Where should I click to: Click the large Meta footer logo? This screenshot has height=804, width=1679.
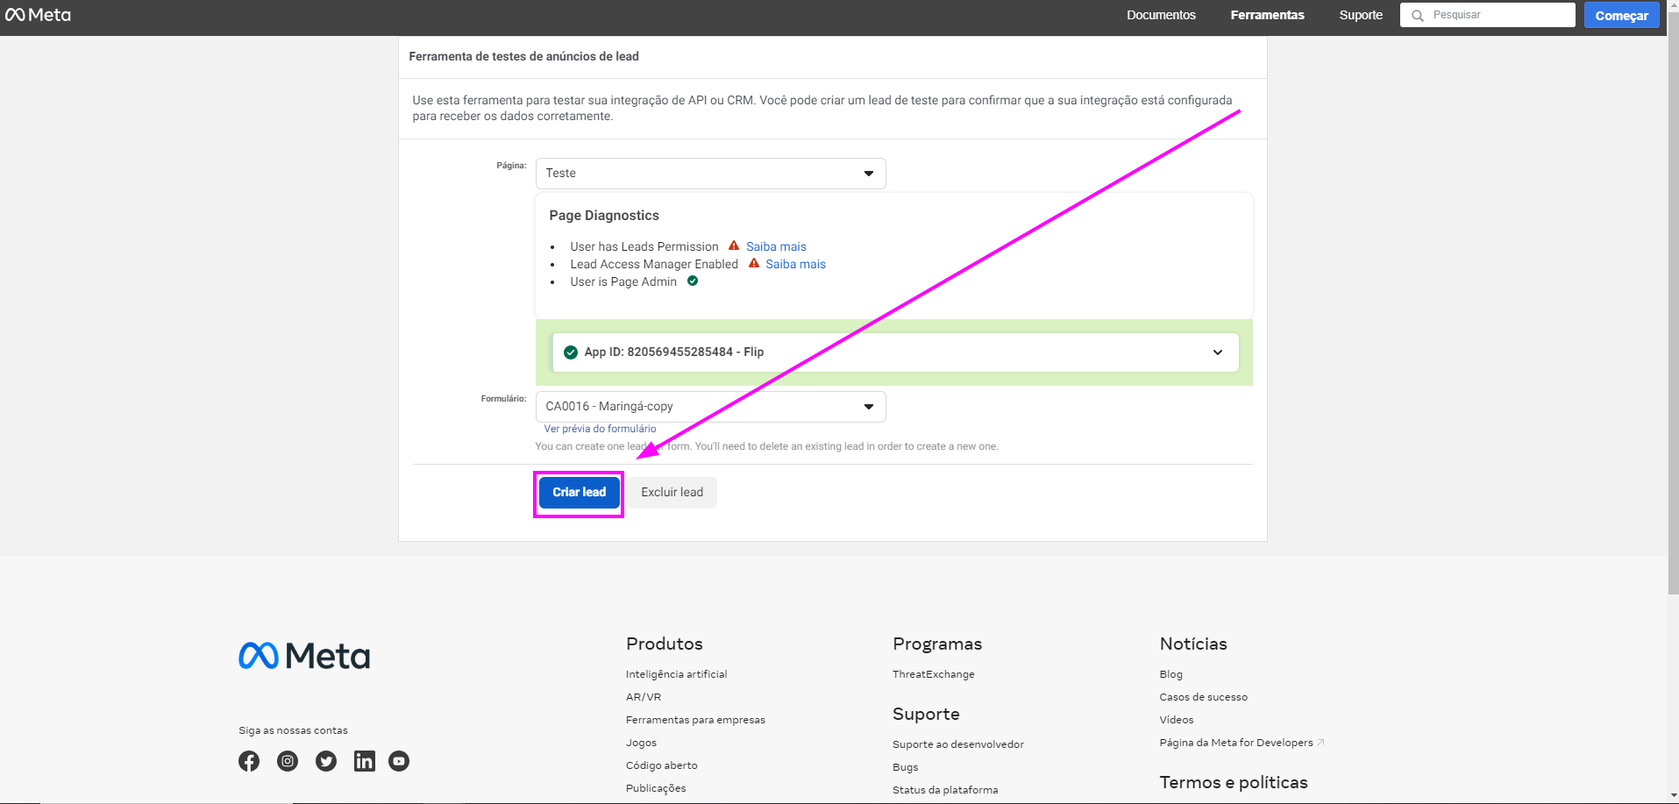click(x=304, y=656)
